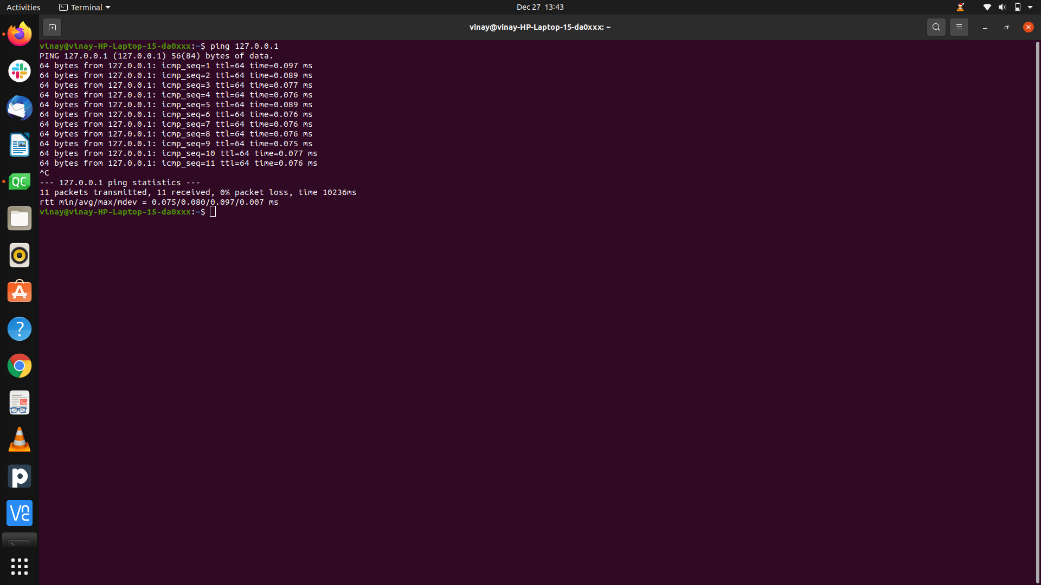
Task: Click the '0% packet loss' statistics line
Action: click(x=198, y=192)
